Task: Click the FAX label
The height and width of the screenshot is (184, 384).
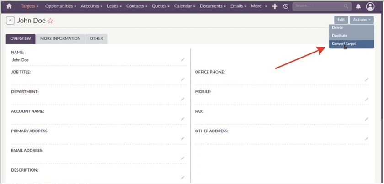Action: click(x=199, y=111)
